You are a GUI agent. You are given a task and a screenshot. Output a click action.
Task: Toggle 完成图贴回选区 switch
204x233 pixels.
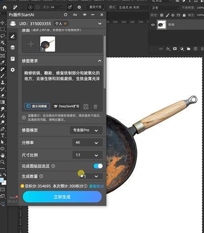click(98, 166)
